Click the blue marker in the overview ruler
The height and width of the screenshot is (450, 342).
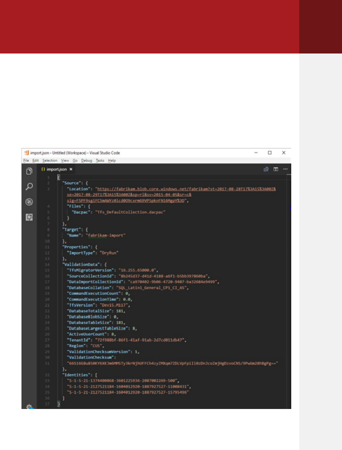tap(290, 208)
